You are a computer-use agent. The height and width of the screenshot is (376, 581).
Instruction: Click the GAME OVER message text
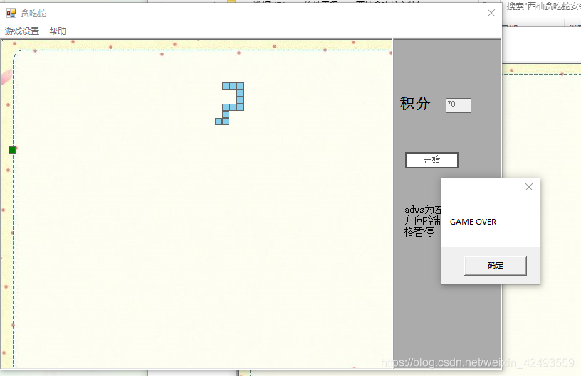point(473,222)
